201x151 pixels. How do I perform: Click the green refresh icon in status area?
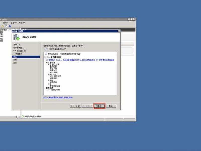(x=23, y=116)
